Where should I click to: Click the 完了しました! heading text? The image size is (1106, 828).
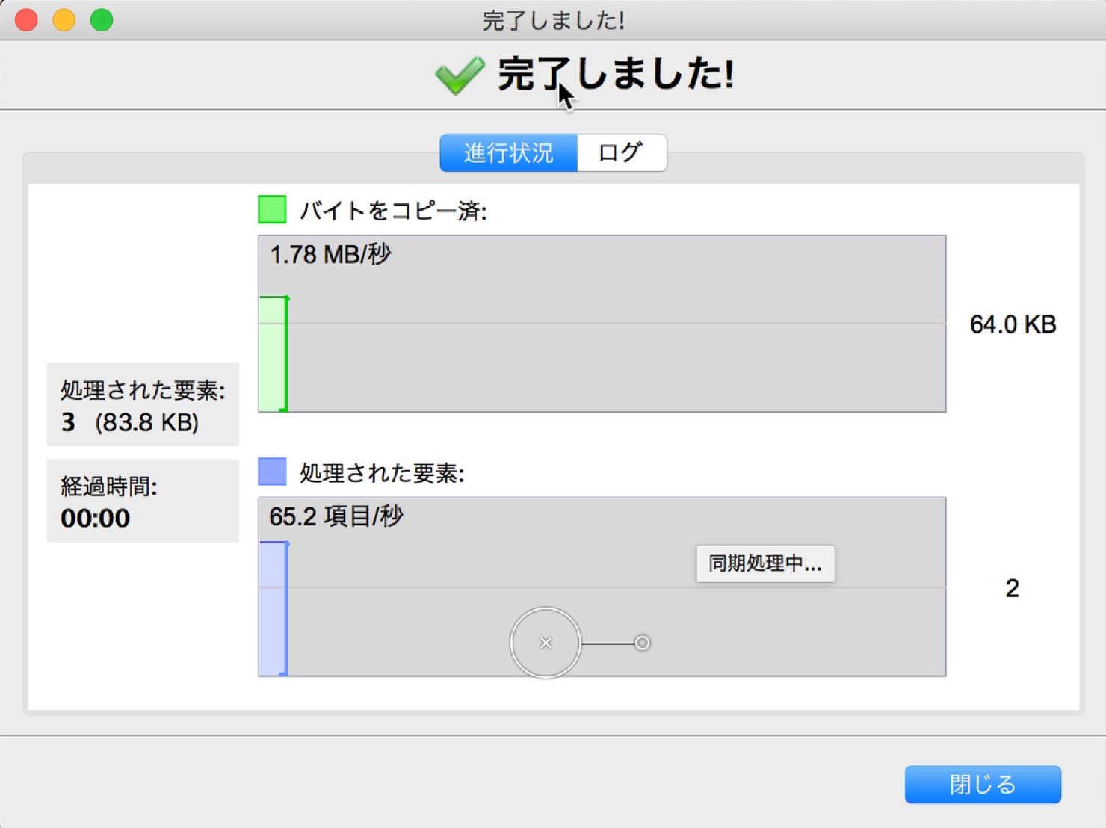[617, 75]
